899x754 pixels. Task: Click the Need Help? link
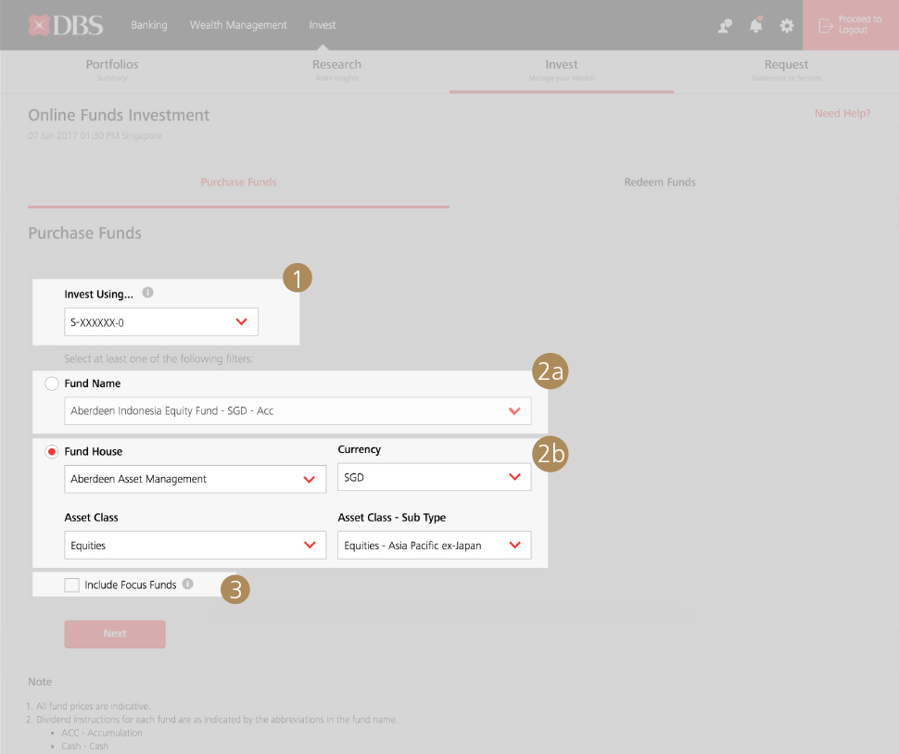(x=842, y=113)
